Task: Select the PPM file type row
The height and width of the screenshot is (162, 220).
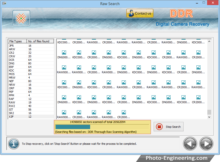Action: [31, 95]
